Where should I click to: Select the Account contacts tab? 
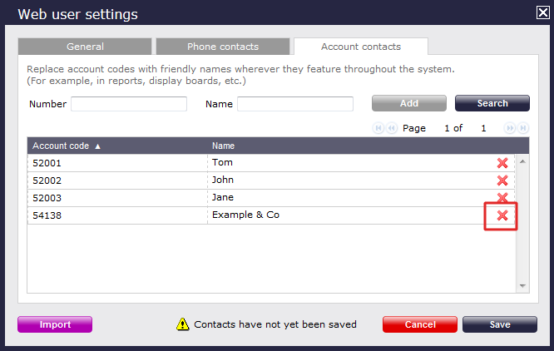tap(360, 47)
